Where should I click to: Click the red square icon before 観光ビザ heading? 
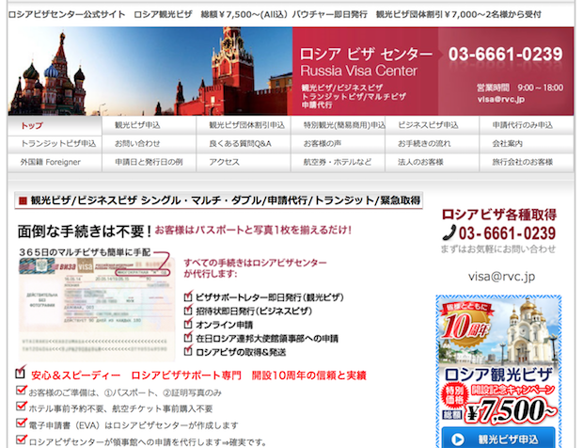click(x=22, y=200)
